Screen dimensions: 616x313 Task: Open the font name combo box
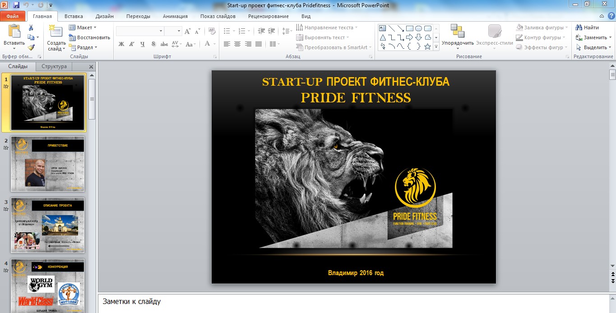click(x=140, y=31)
